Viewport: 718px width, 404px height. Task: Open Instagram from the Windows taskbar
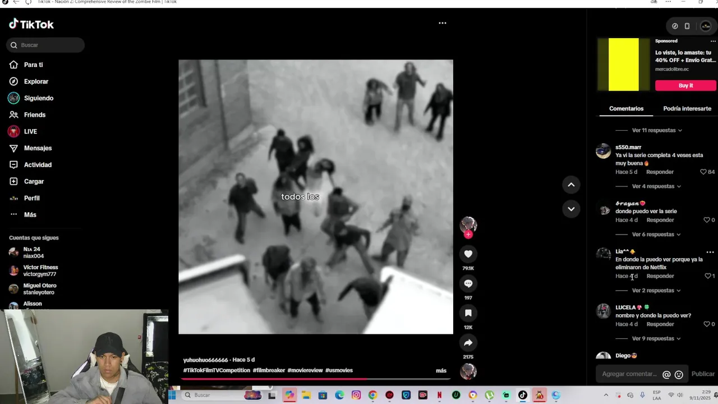[x=356, y=395]
